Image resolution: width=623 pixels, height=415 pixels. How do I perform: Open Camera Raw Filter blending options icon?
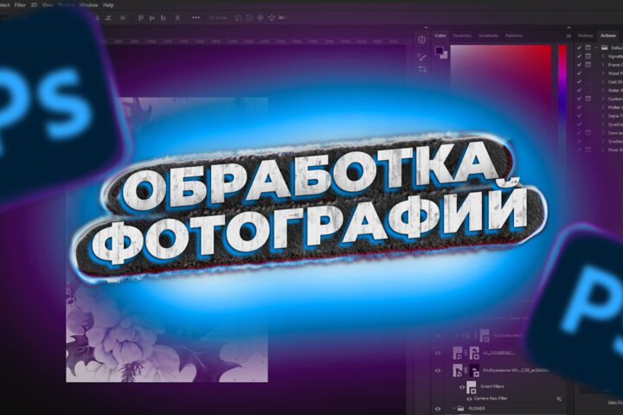click(x=560, y=399)
